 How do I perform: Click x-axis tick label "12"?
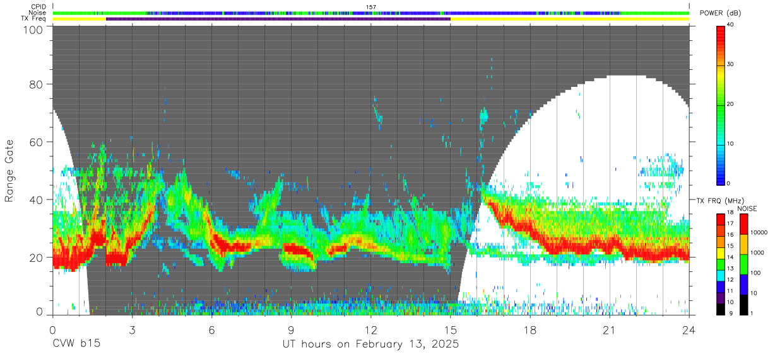(x=370, y=330)
